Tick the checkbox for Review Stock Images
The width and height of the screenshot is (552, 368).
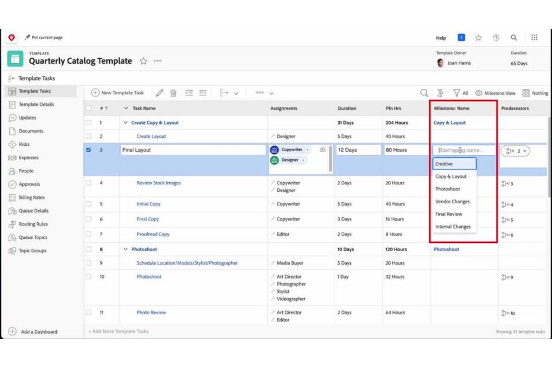pos(88,183)
